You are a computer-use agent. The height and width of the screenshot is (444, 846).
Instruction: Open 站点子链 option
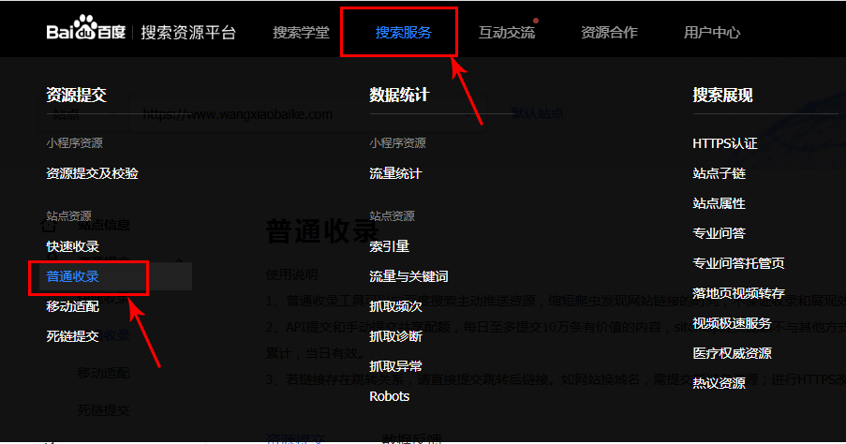719,173
